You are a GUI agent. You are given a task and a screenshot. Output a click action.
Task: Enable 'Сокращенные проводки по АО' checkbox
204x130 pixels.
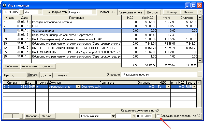pos(158,116)
